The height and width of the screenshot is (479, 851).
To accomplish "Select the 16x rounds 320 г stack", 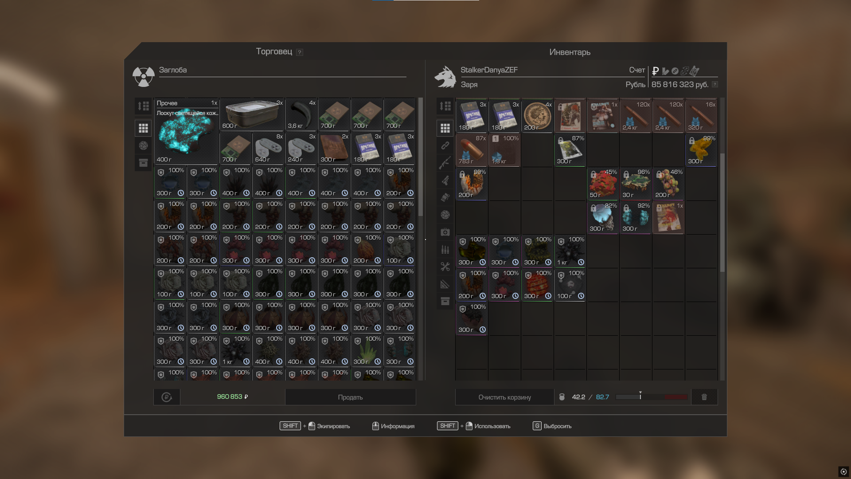I will click(701, 116).
